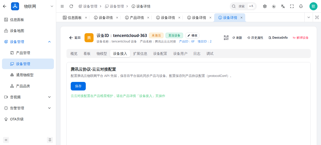The image size is (321, 145).
Task: Switch to the 概览 tab
Action: coord(74,54)
